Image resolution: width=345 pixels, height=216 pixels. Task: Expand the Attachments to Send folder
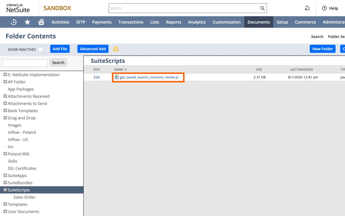point(5,103)
